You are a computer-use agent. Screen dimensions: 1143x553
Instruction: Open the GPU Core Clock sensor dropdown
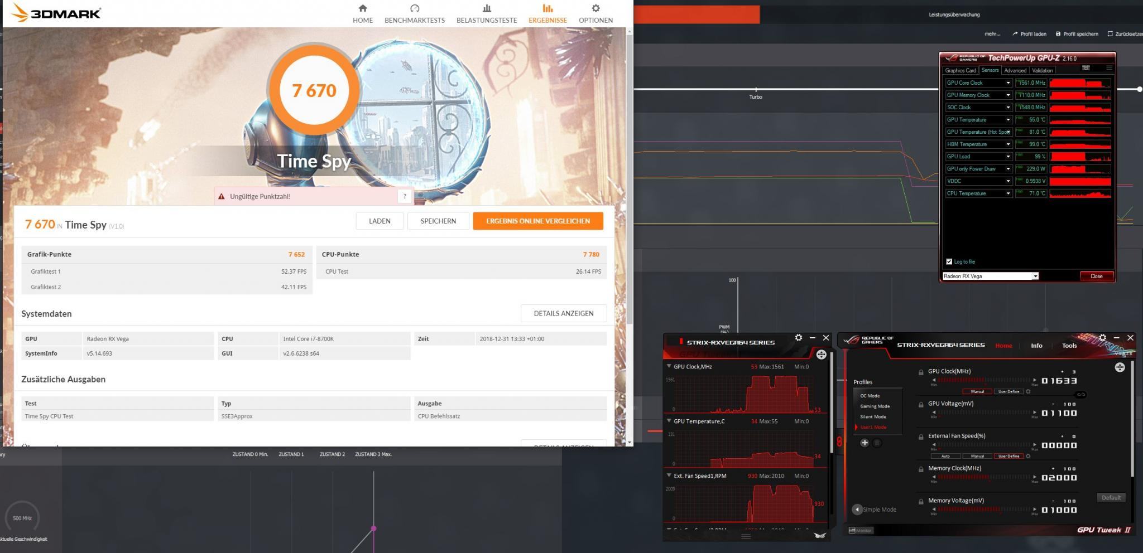coord(1008,83)
